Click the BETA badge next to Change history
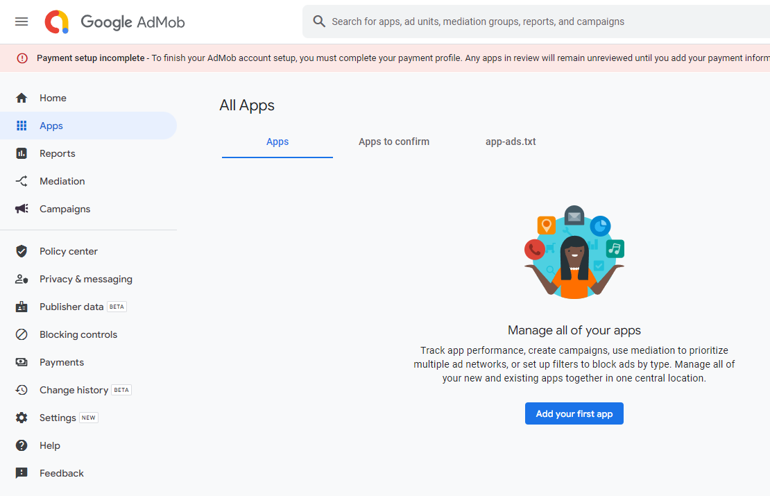Image resolution: width=770 pixels, height=496 pixels. tap(121, 390)
